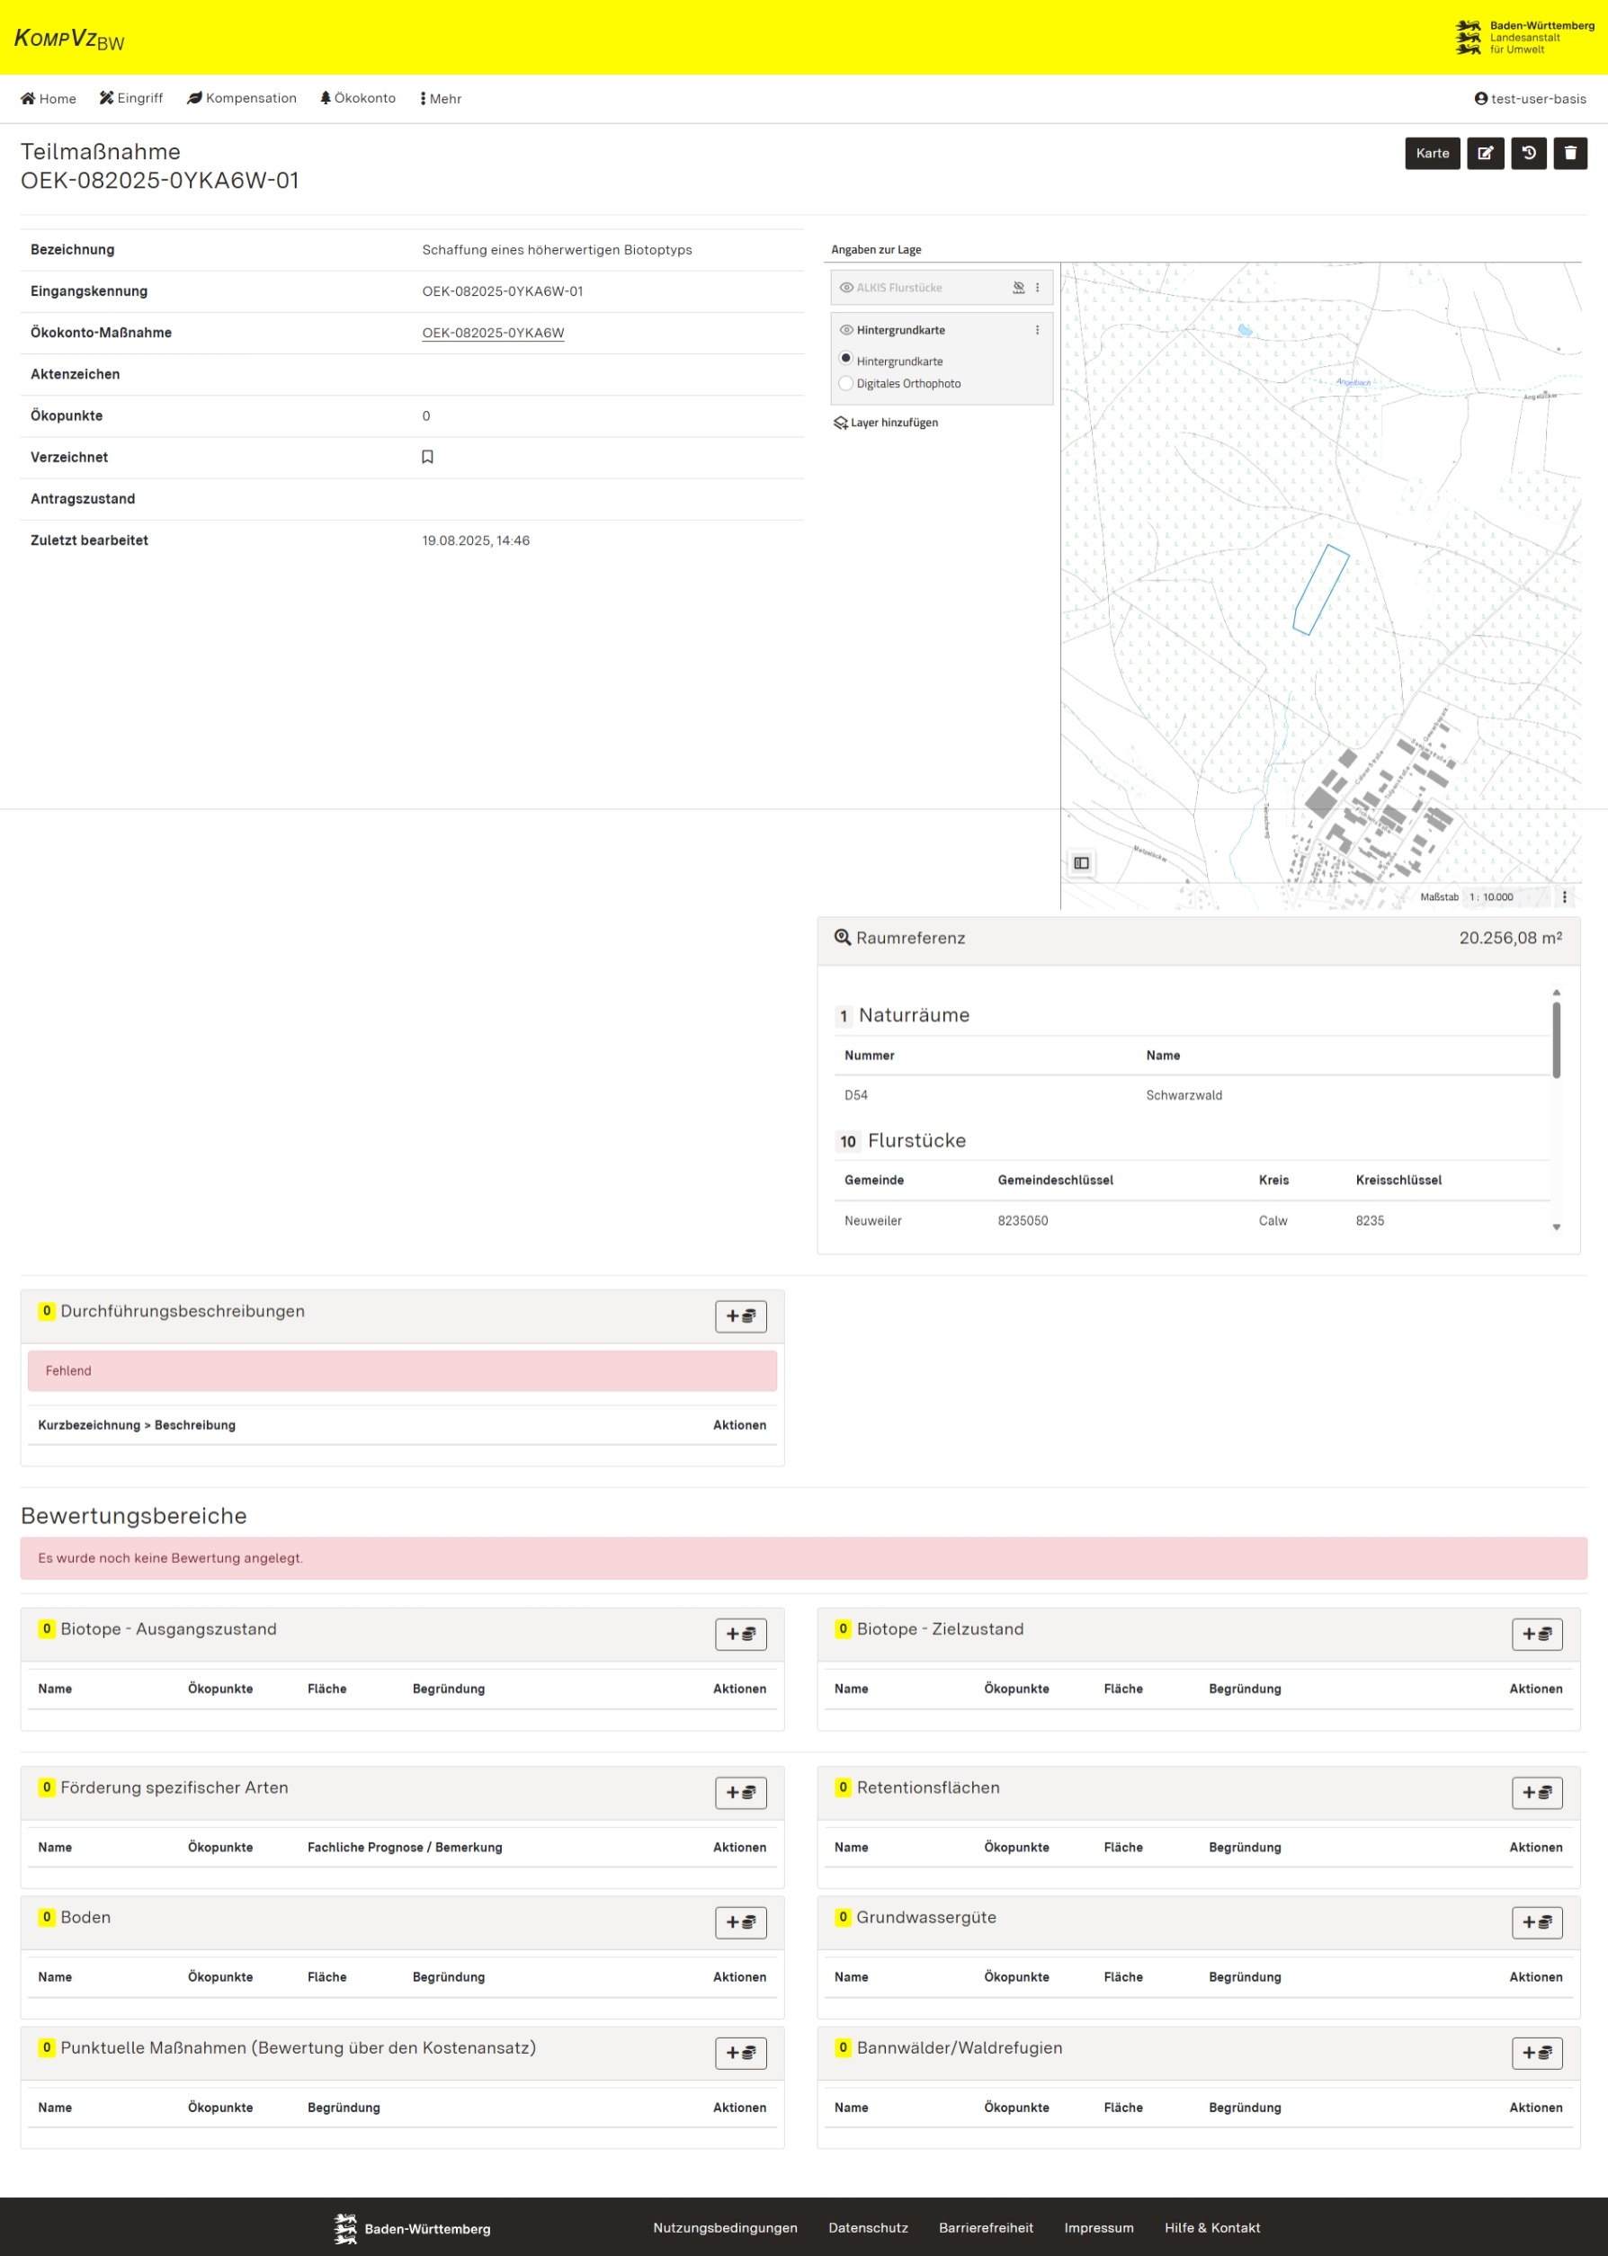Add a Durchführungsbeschreibungen entry

[x=741, y=1315]
